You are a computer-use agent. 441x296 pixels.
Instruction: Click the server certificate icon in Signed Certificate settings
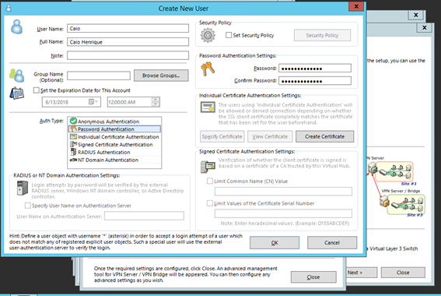(208, 167)
